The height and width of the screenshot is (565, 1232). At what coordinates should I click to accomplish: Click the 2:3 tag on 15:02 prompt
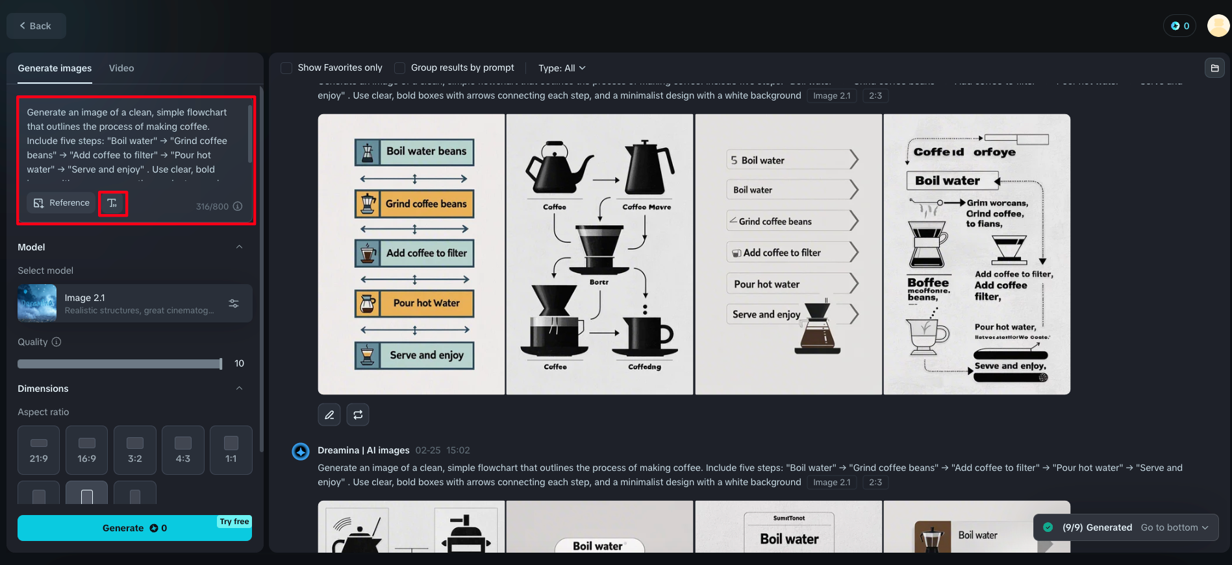875,483
